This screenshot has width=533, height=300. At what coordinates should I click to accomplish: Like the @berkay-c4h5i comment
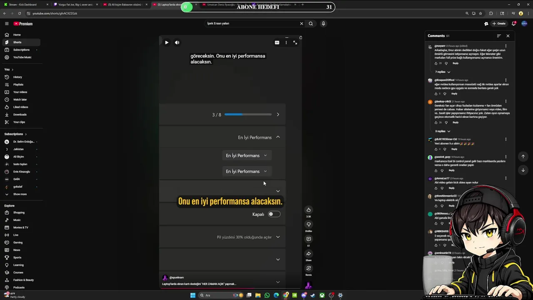click(436, 122)
